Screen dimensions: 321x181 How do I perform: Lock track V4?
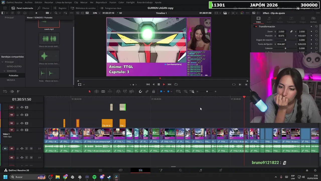17,107
